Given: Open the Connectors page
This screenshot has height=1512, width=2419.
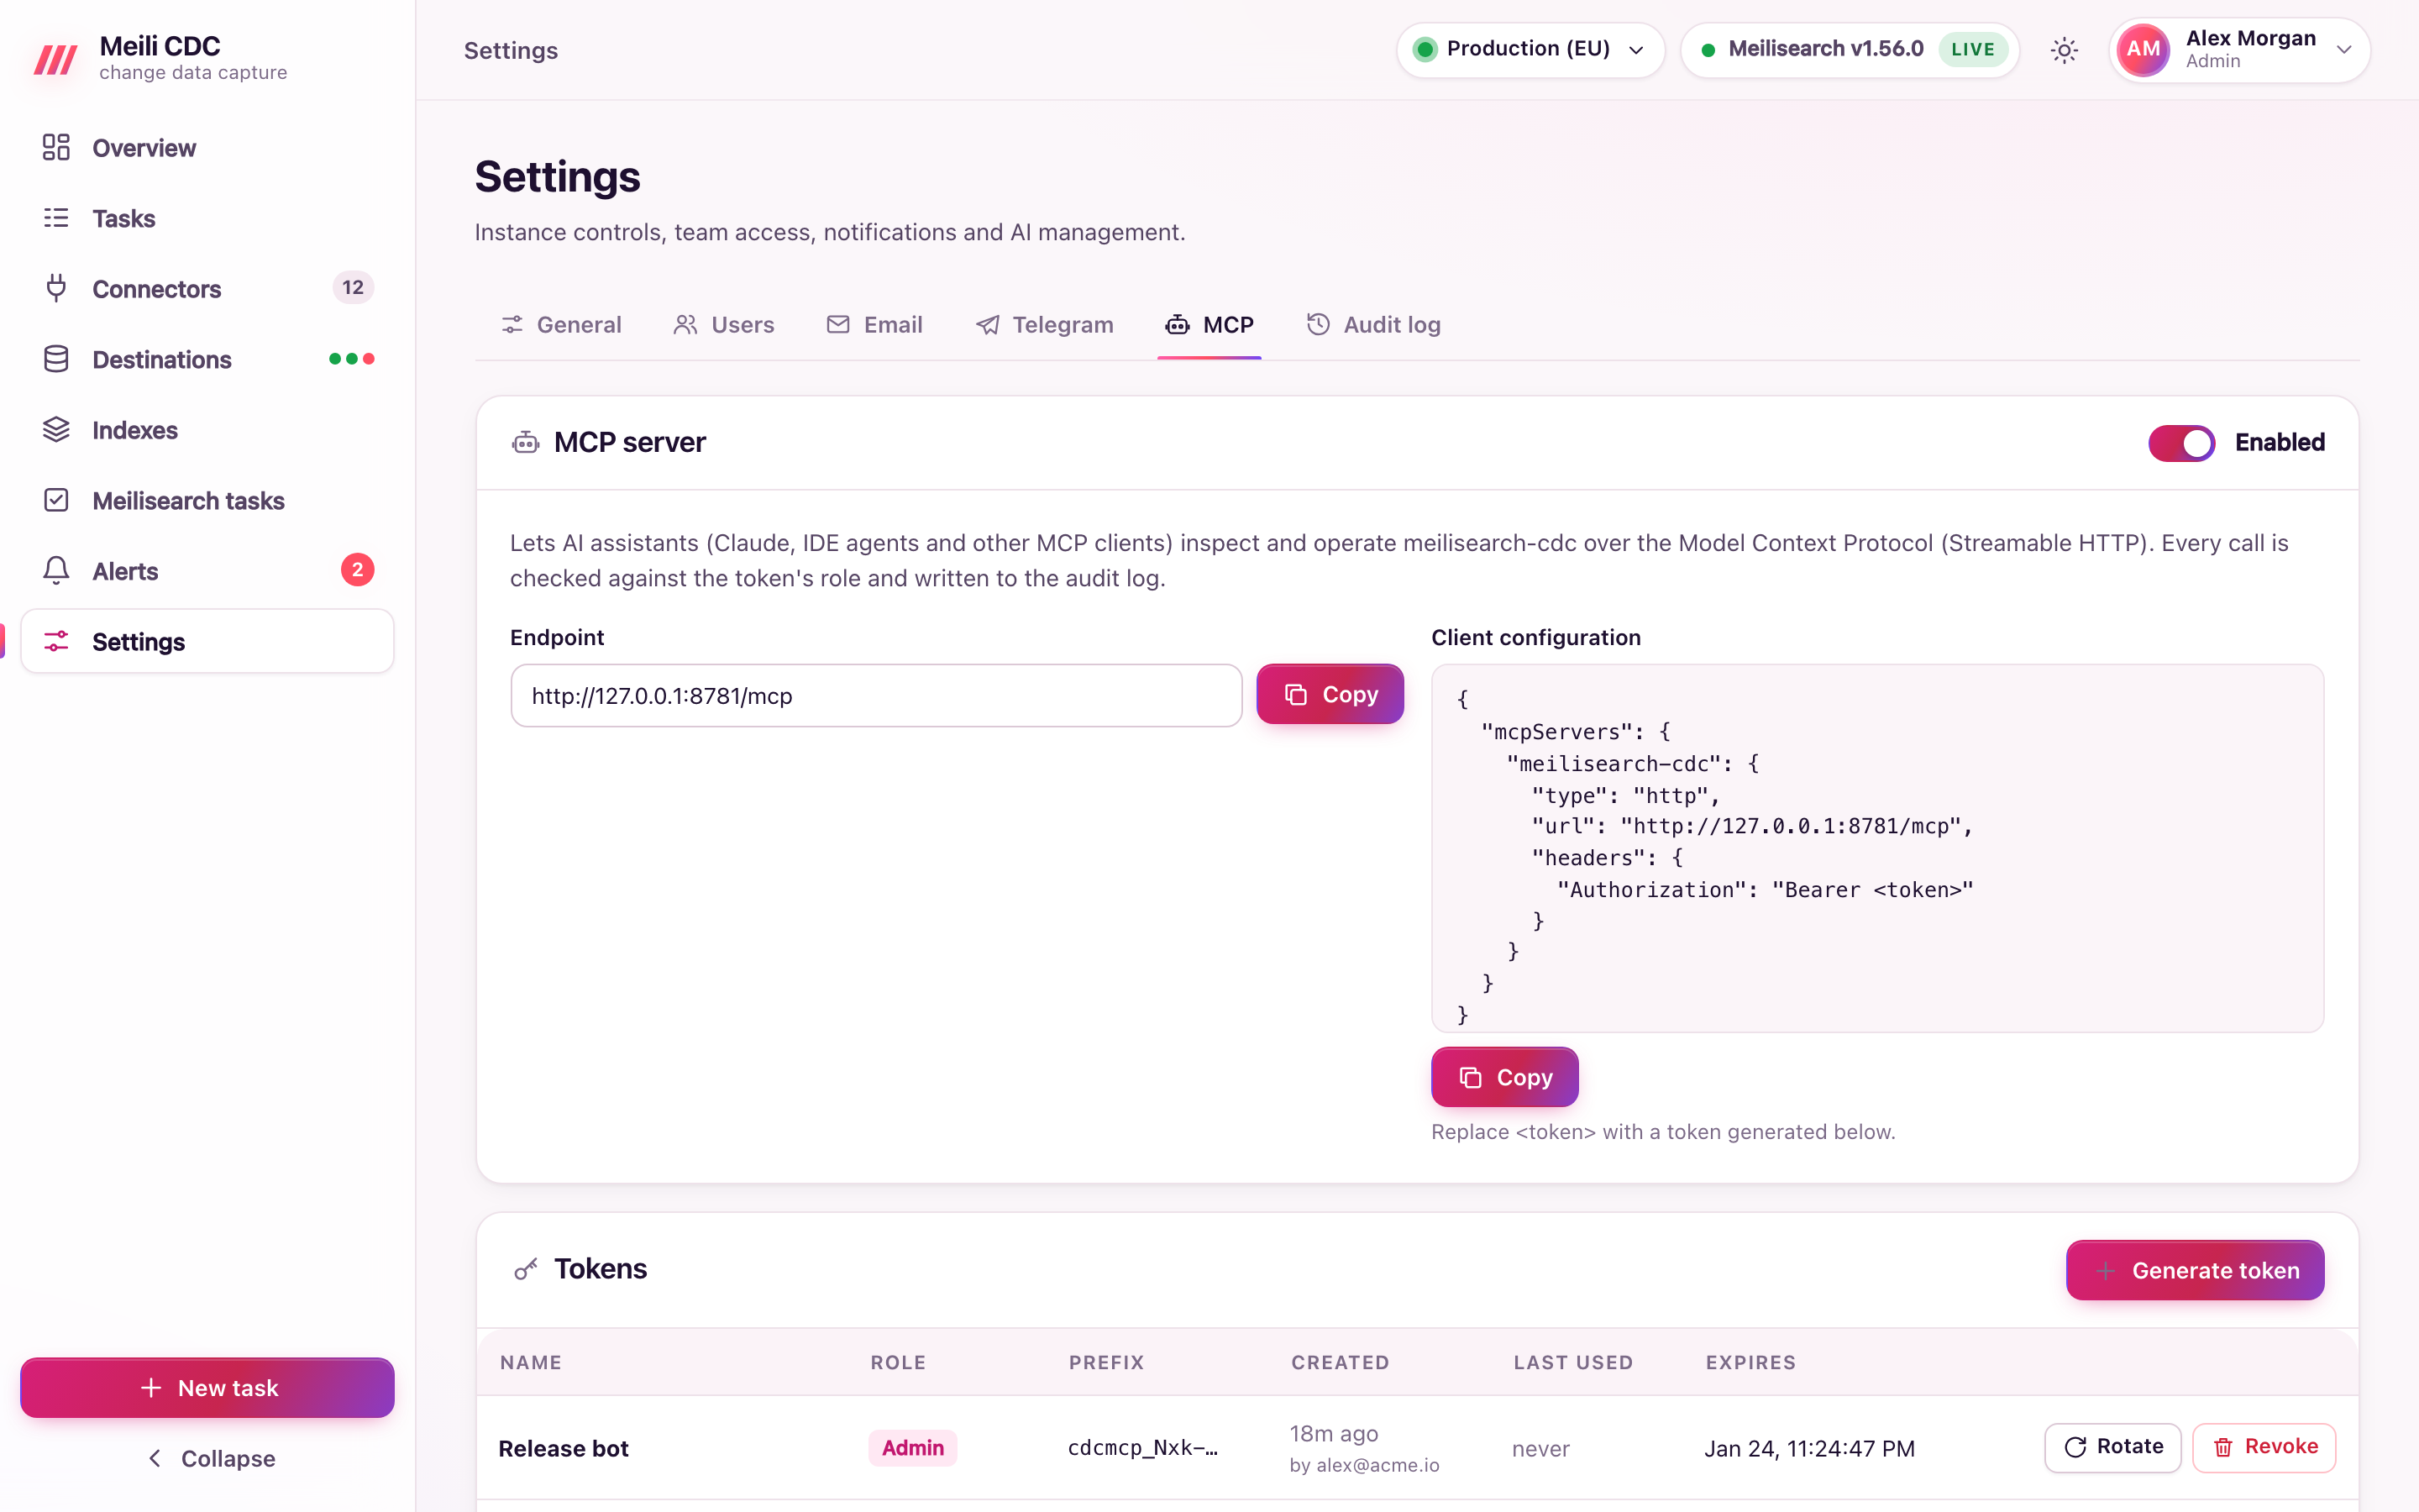Looking at the screenshot, I should [x=207, y=289].
